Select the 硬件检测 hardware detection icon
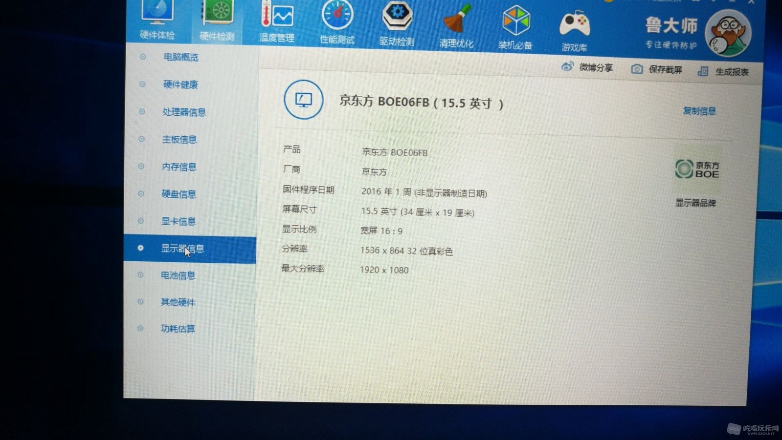782x440 pixels. pos(218,13)
